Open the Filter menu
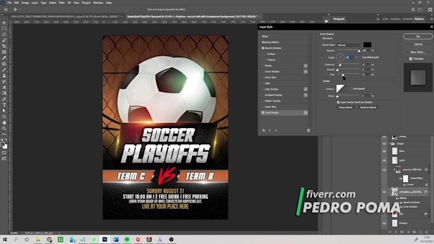The width and height of the screenshot is (434, 244). [62, 3]
